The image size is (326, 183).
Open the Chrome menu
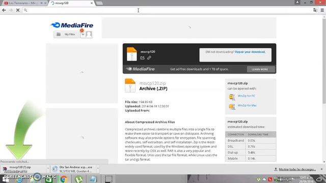coord(322,10)
